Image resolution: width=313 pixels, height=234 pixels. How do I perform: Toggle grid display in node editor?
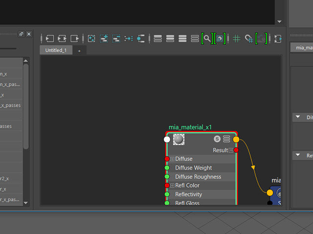pyautogui.click(x=236, y=39)
